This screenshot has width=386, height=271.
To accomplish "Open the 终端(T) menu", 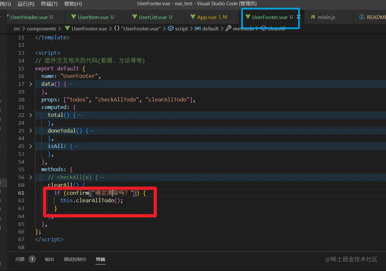I will 49,4.
